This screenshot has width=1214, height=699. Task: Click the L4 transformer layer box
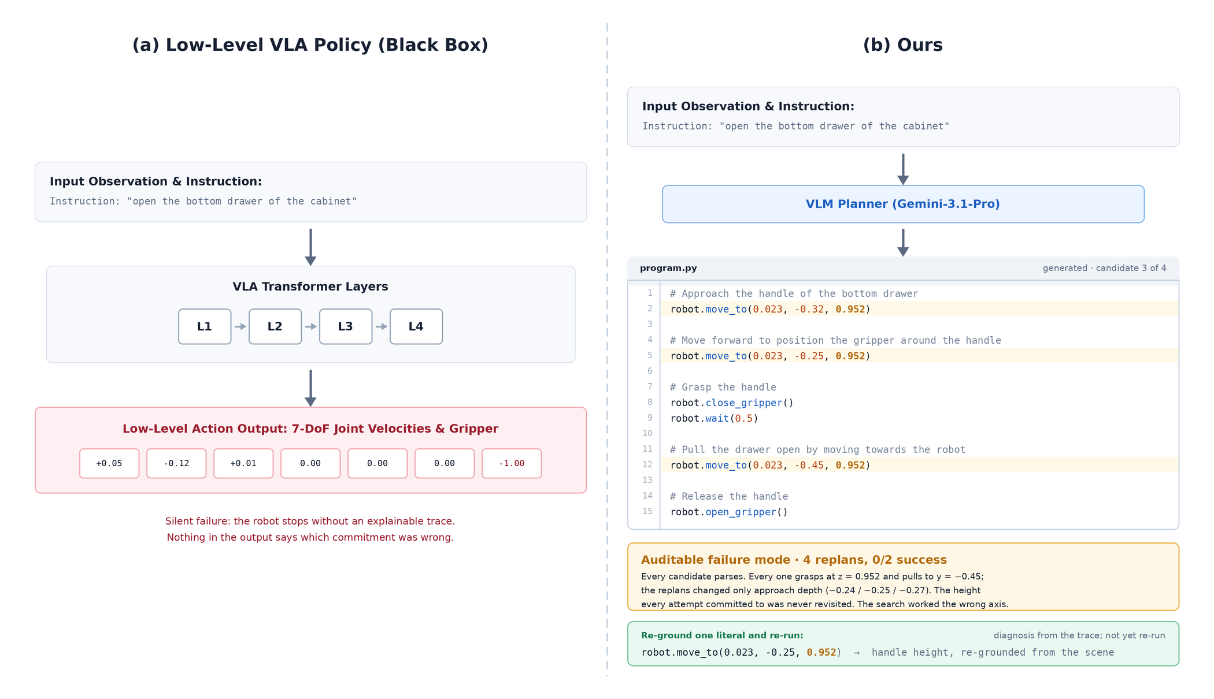pos(416,326)
